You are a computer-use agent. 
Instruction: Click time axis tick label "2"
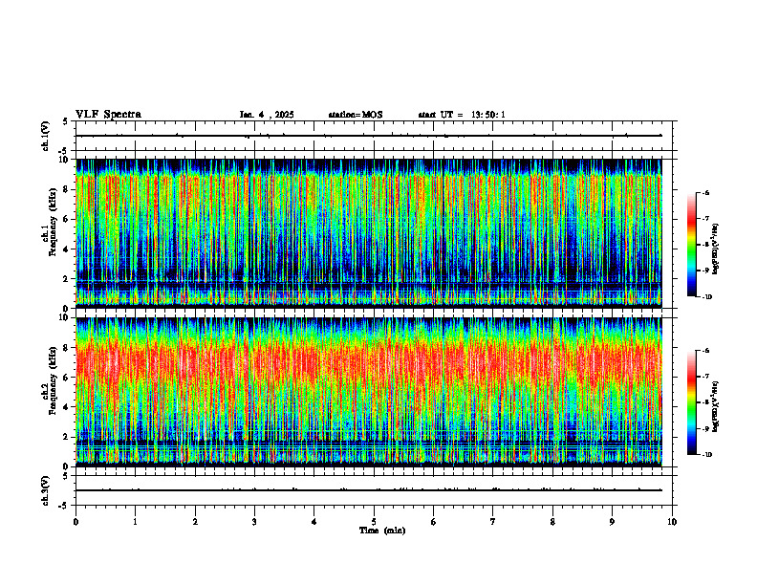click(195, 522)
